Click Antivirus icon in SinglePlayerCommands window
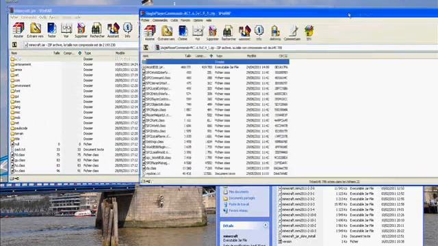Viewport: 438px width, 246px height. click(x=275, y=33)
